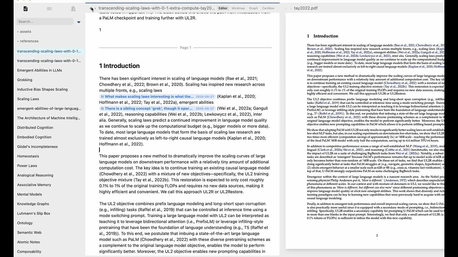Switch to the Graph tab
The height and width of the screenshot is (257, 458).
click(253, 8)
